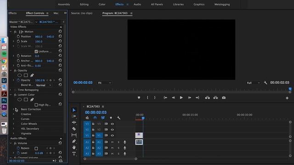Viewport: 294px width, 165px height.
Task: Switch to the Editing workspace
Action: pos(84,4)
